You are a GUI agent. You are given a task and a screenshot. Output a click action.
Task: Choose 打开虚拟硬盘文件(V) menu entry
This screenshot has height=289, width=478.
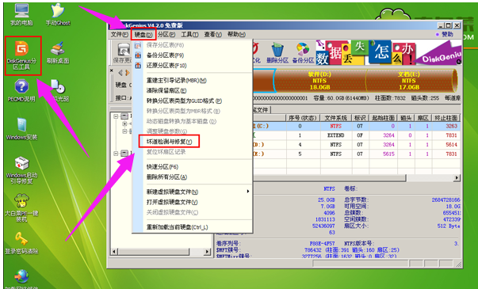(x=192, y=202)
